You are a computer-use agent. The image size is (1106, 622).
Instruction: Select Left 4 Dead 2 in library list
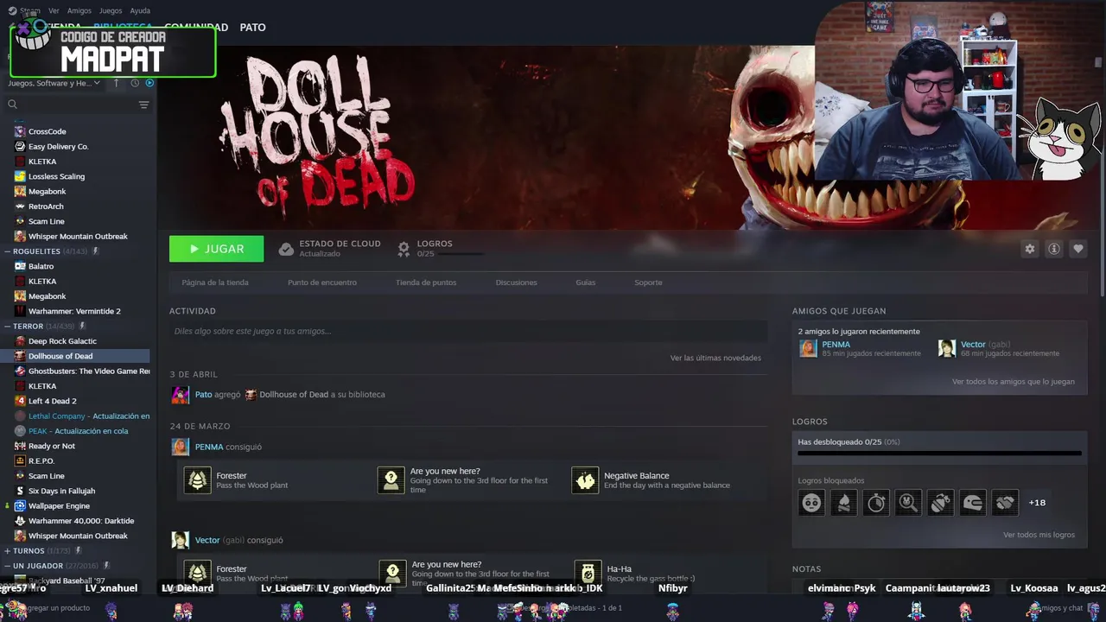tap(52, 401)
